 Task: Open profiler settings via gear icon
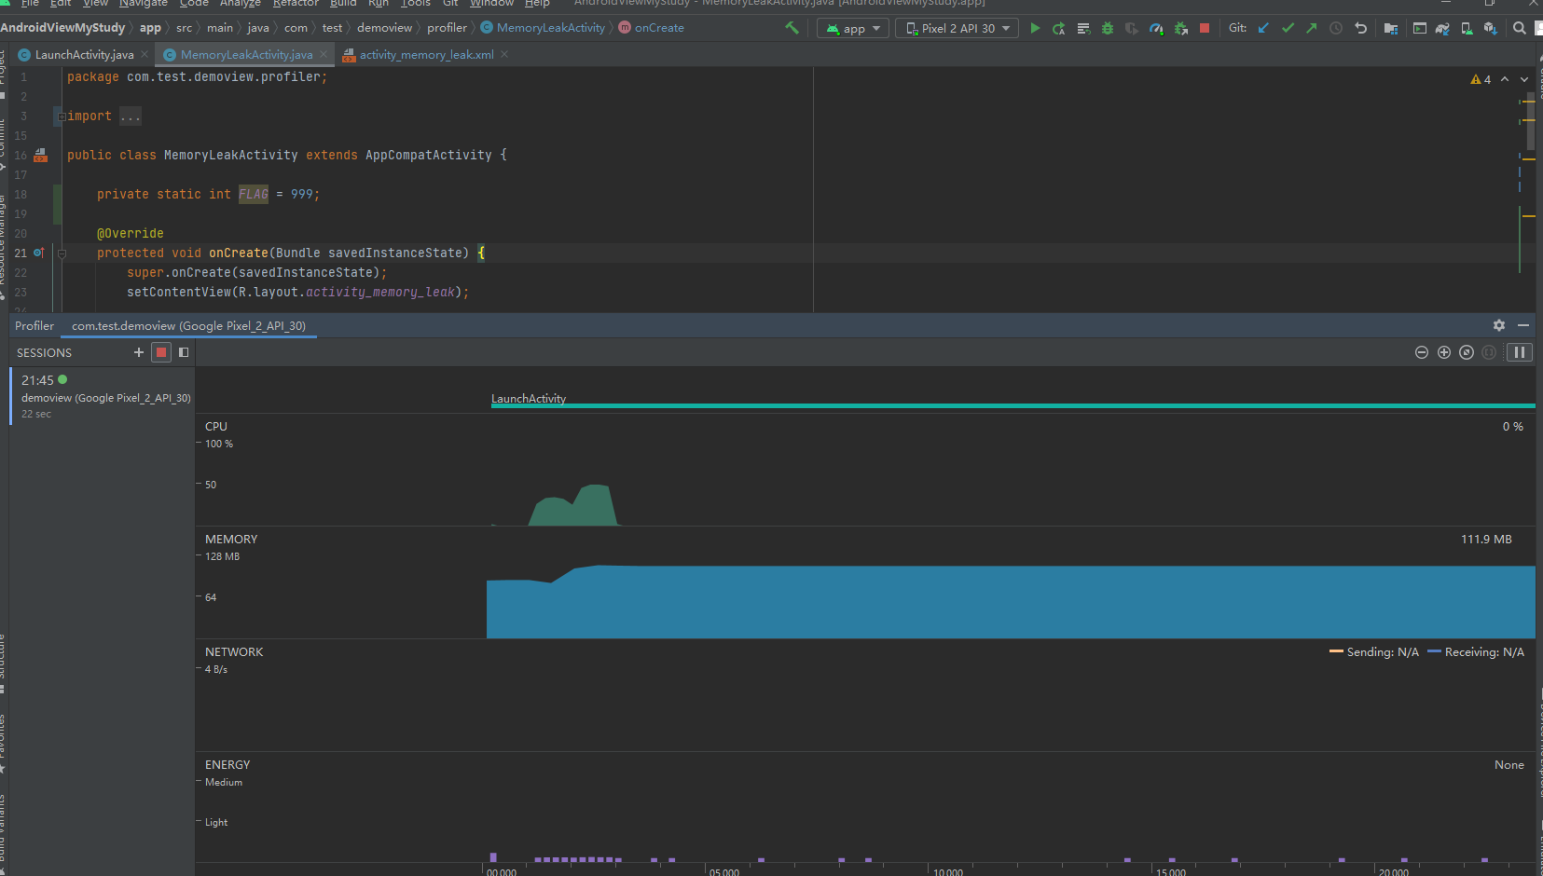1498,325
